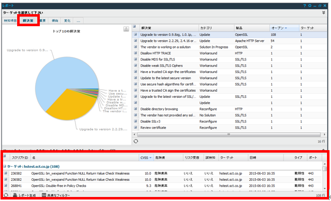Expand Upgrade to the latest version of SSL row
Screen dimensions: 331x201
tap(136, 97)
